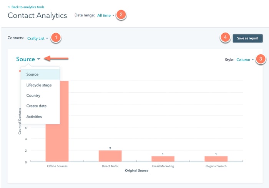Click the Direct Traffic axis label
Image resolution: width=269 pixels, height=188 pixels.
[110, 166]
